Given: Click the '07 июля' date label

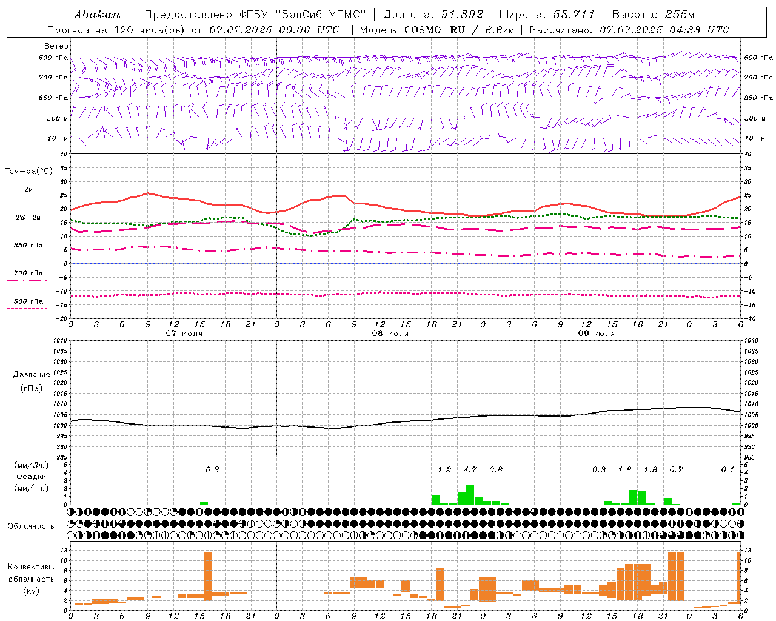Looking at the screenshot, I should click(184, 334).
